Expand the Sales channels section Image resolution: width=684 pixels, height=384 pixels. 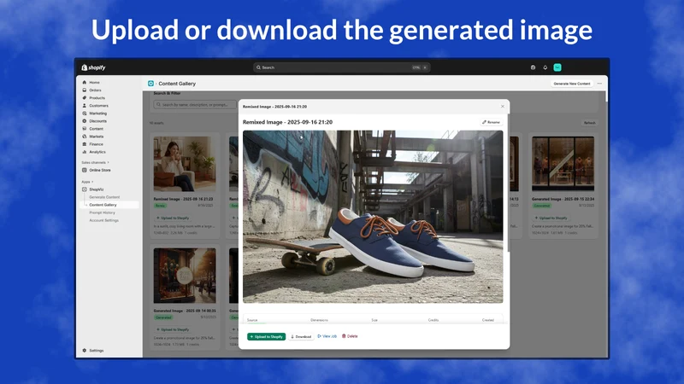coord(95,162)
